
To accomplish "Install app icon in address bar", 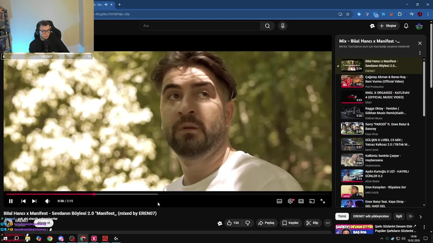I will click(340, 14).
